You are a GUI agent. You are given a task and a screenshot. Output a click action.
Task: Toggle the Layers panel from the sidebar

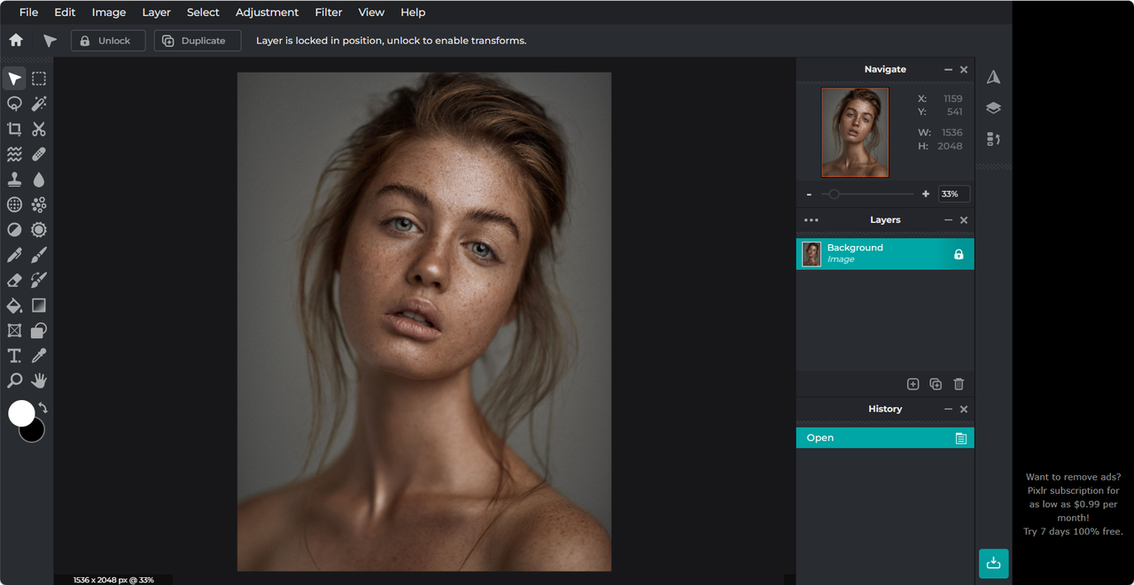pos(993,108)
